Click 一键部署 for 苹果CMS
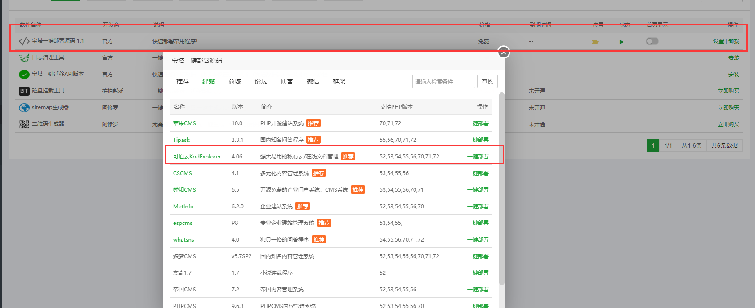Viewport: 755px width, 308px height. [x=478, y=123]
